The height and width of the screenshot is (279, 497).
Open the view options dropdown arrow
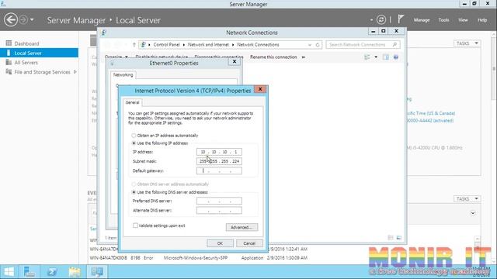tap(376, 57)
